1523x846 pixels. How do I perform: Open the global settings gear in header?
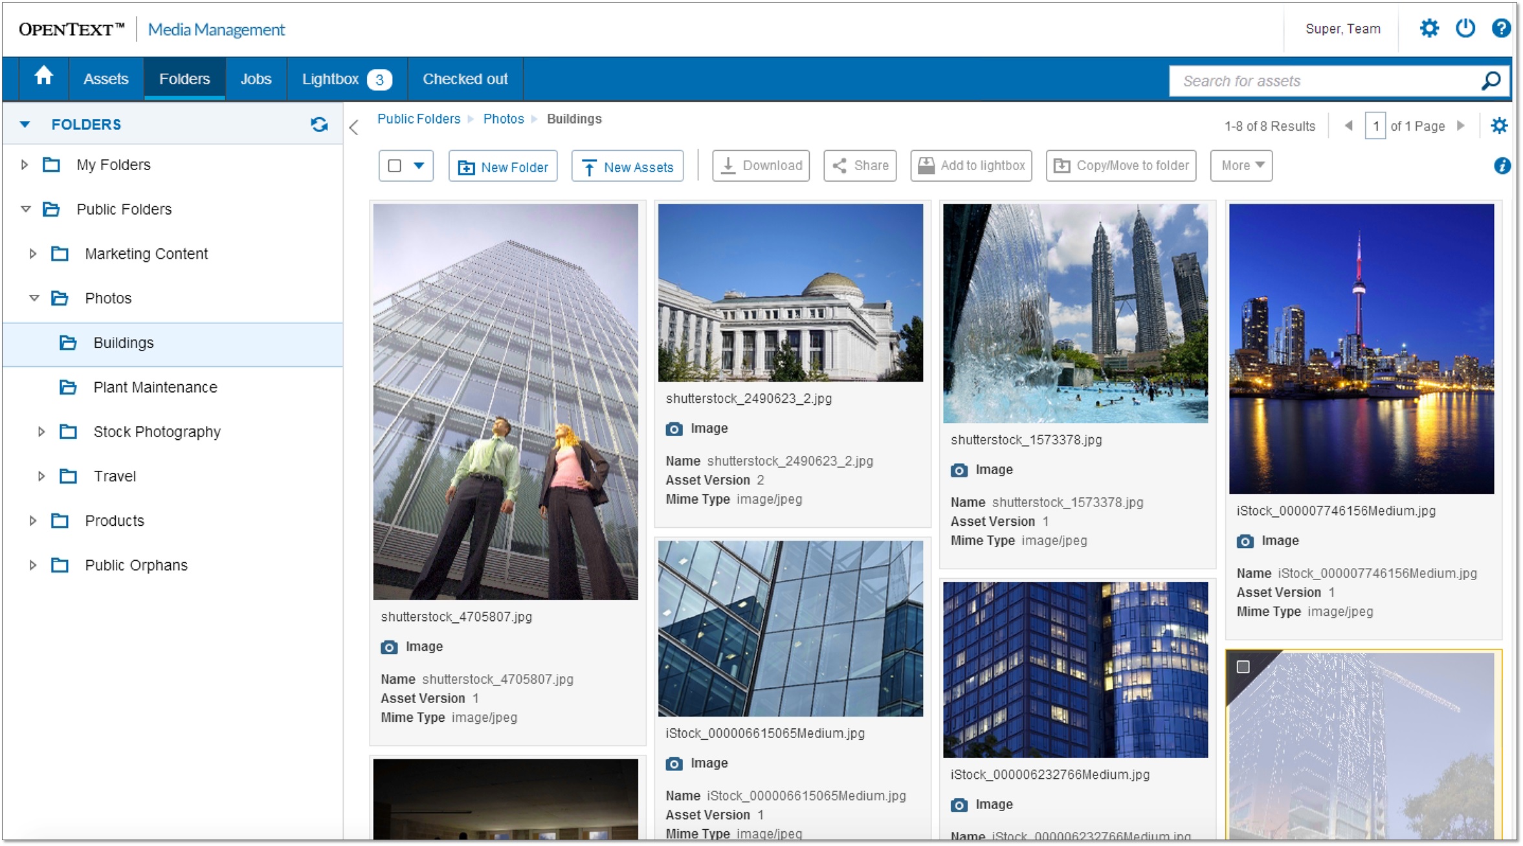click(1429, 28)
